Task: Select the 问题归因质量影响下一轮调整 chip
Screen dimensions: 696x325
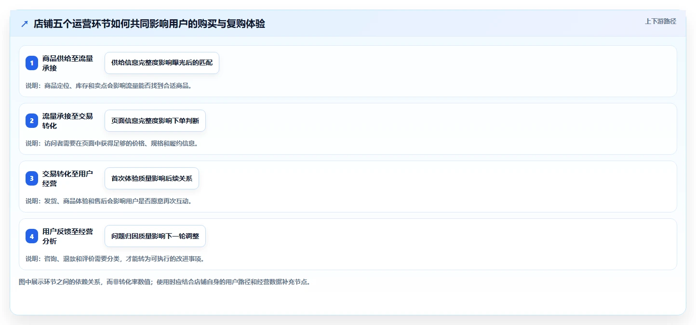Action: click(155, 236)
